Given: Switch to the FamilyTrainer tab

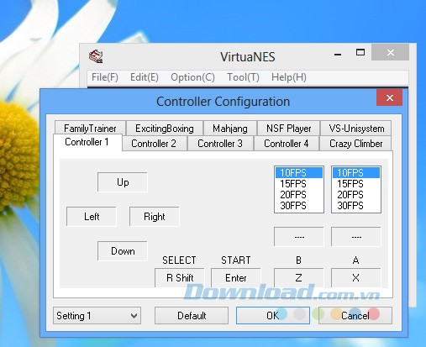Looking at the screenshot, I should pyautogui.click(x=90, y=129).
